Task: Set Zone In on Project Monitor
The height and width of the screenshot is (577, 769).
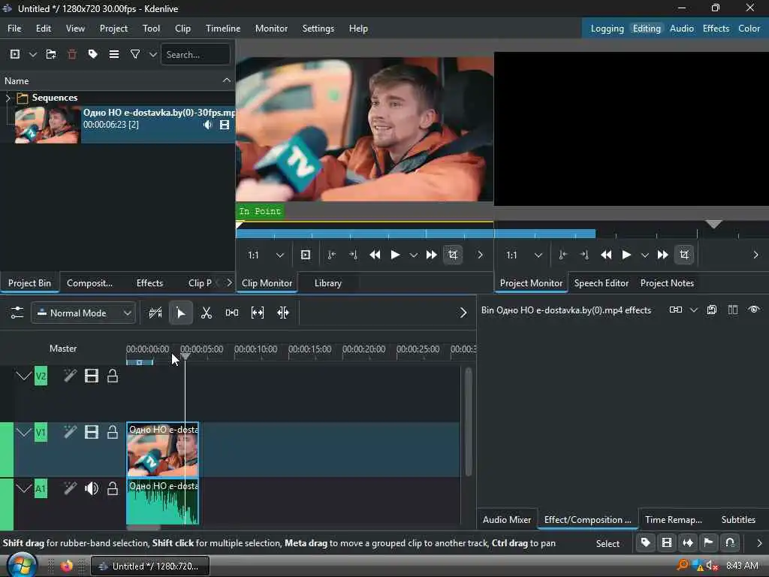Action: point(563,255)
